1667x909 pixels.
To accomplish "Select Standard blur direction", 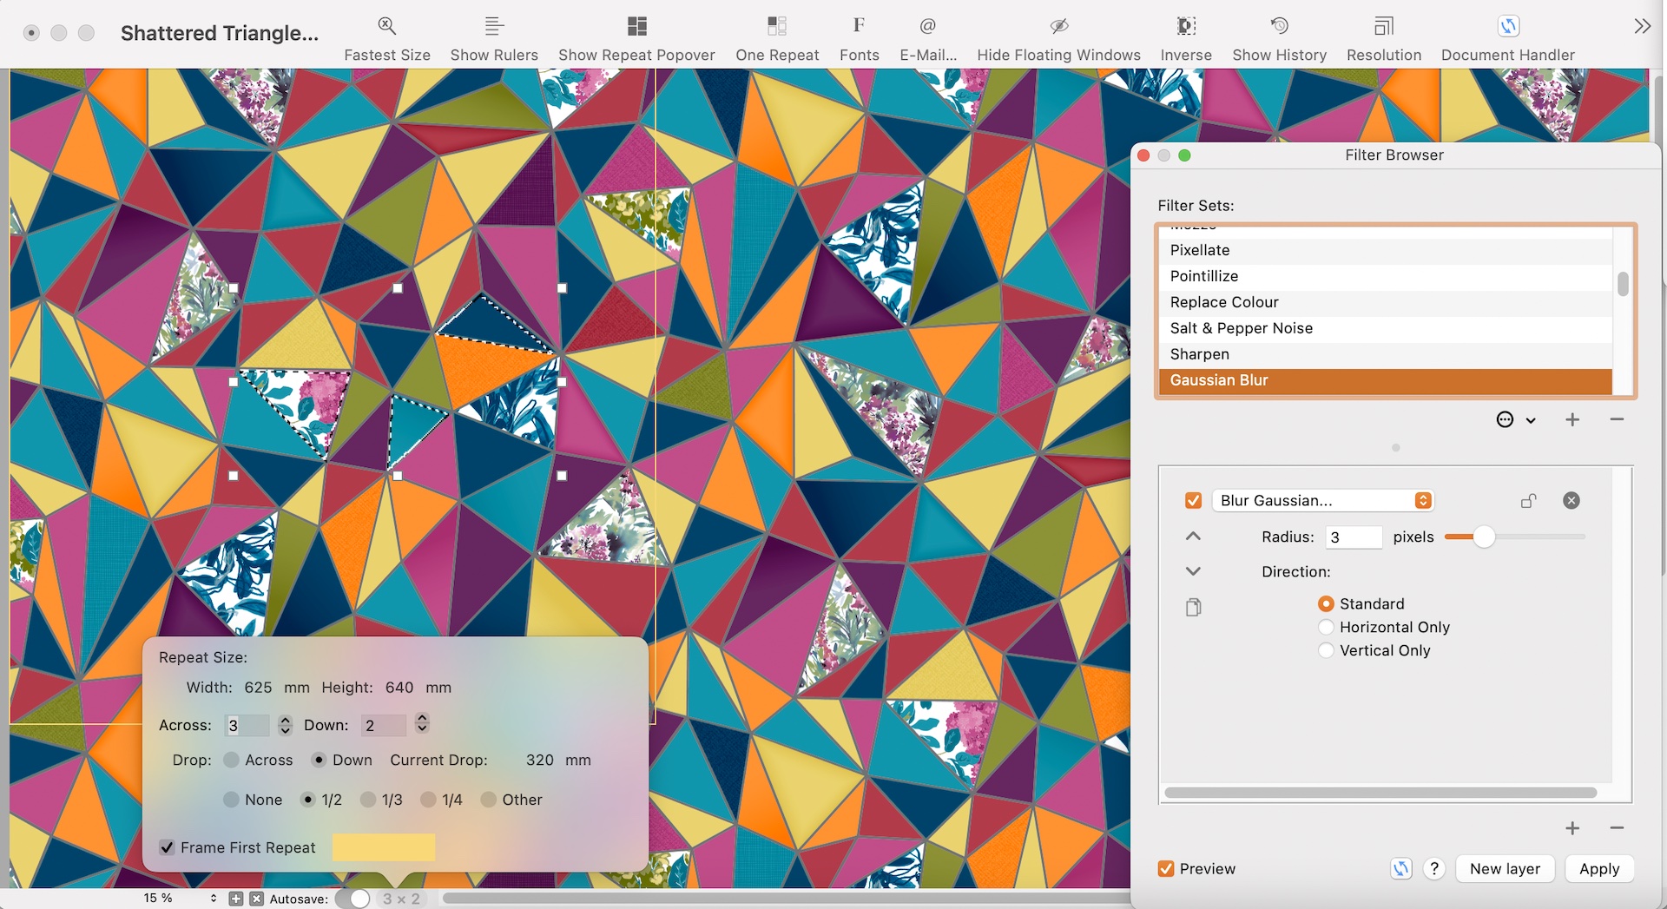I will [1326, 603].
